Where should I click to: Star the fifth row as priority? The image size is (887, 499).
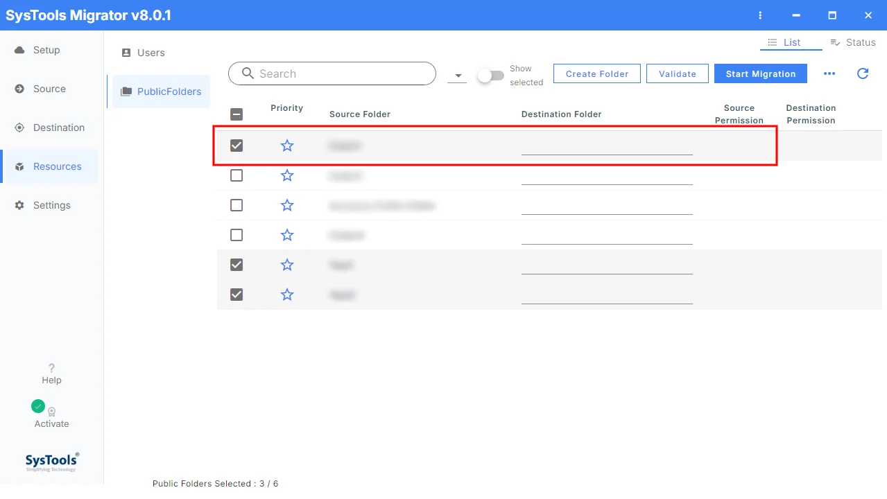(287, 265)
